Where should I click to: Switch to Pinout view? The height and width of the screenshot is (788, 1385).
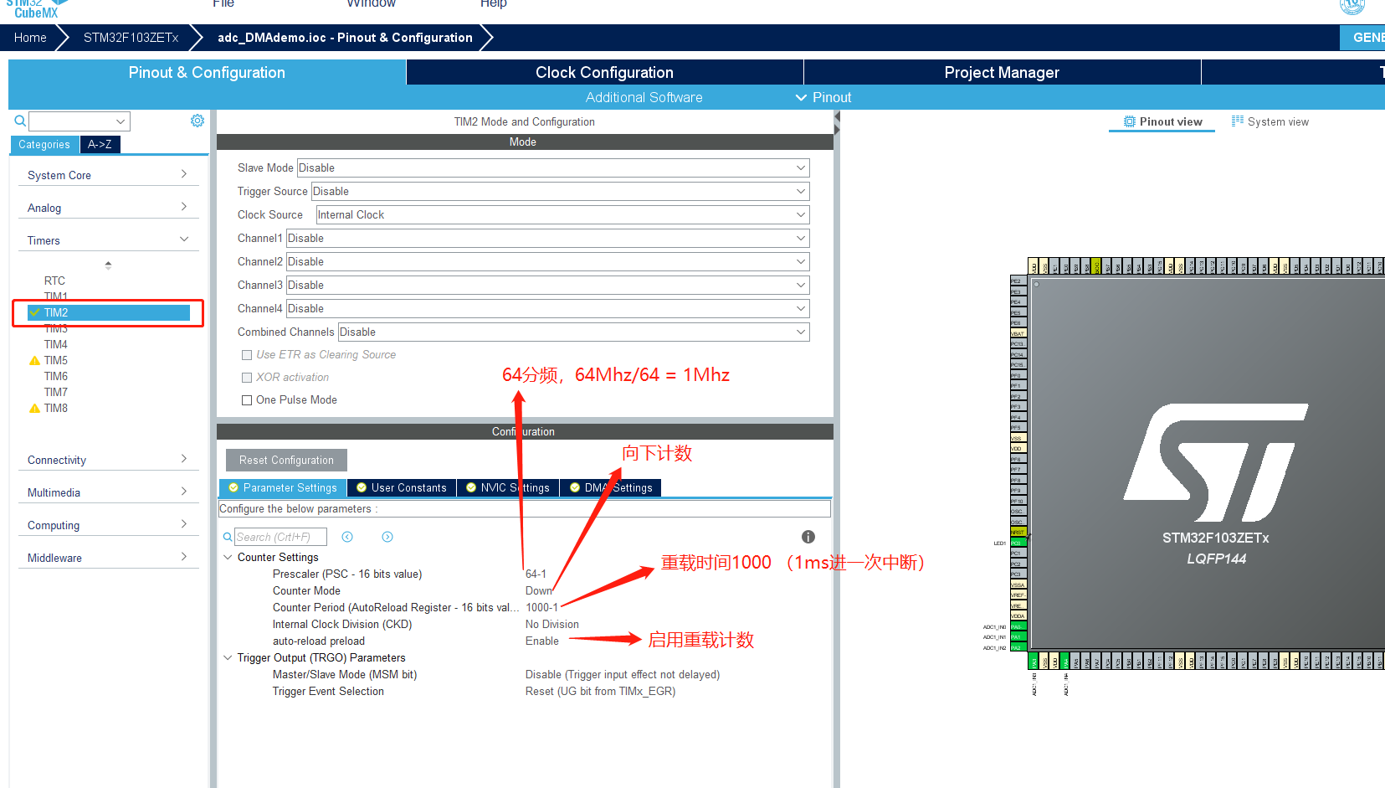[1162, 121]
